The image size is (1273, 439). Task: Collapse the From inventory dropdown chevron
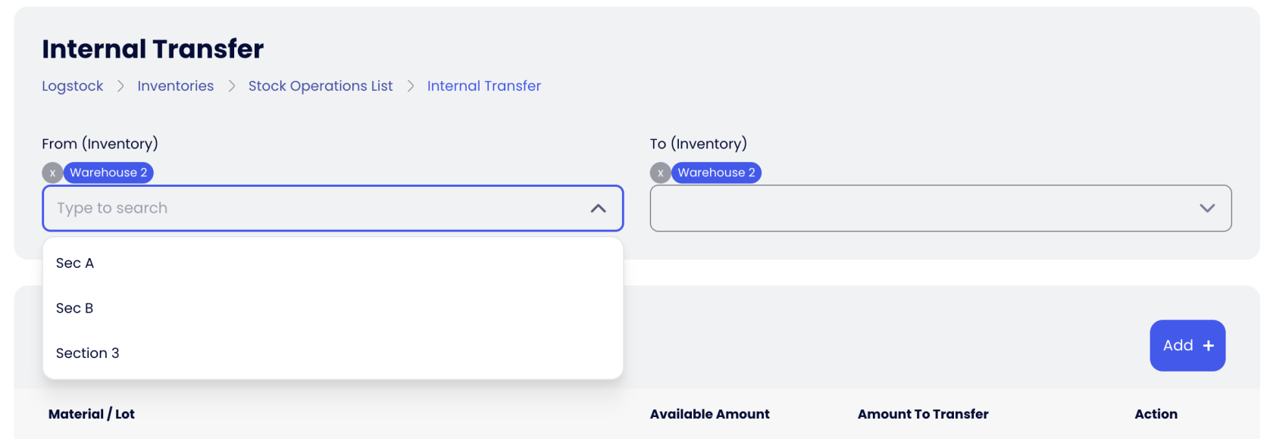[x=598, y=208]
